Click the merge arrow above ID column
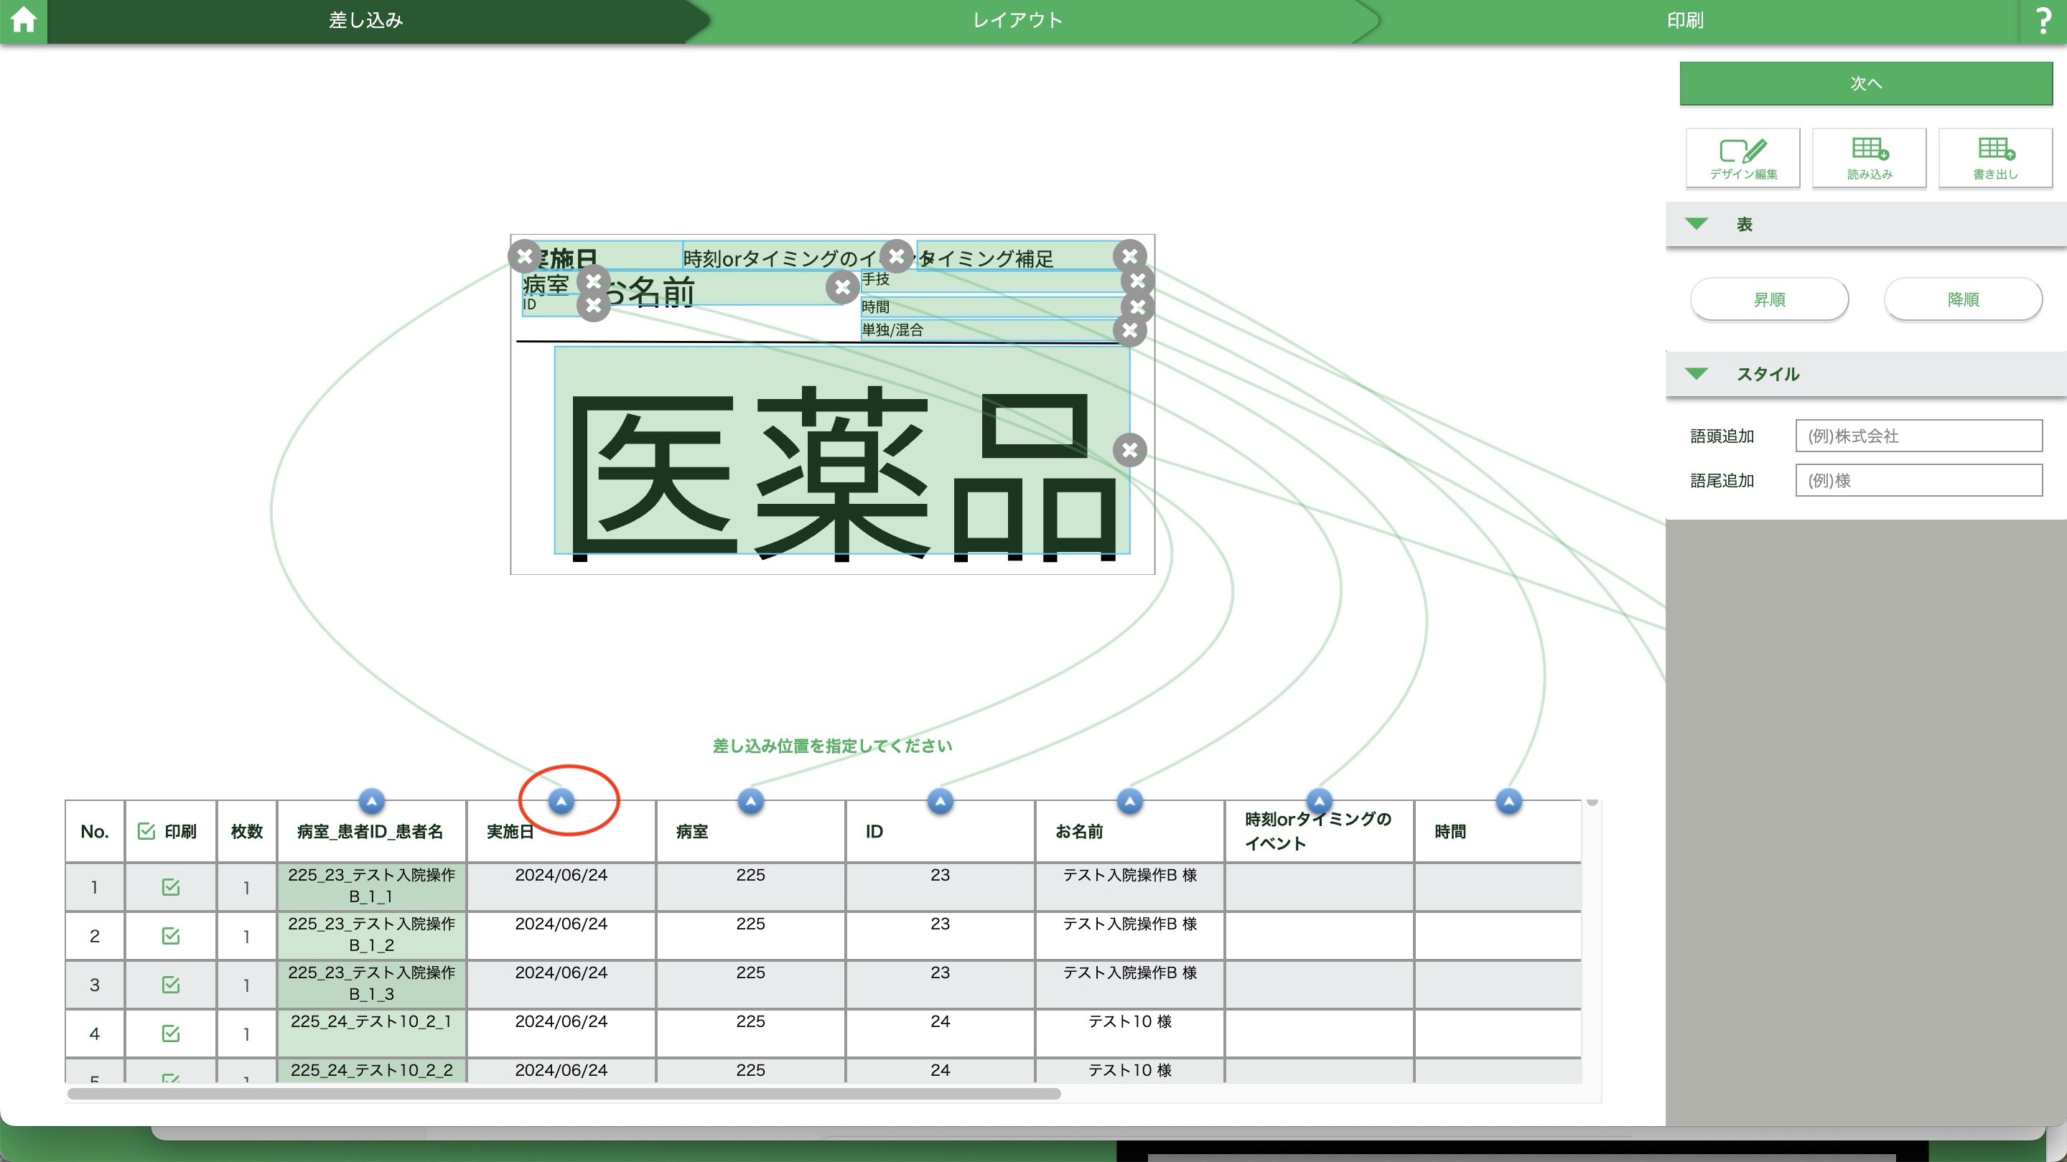This screenshot has width=2067, height=1162. coord(940,800)
